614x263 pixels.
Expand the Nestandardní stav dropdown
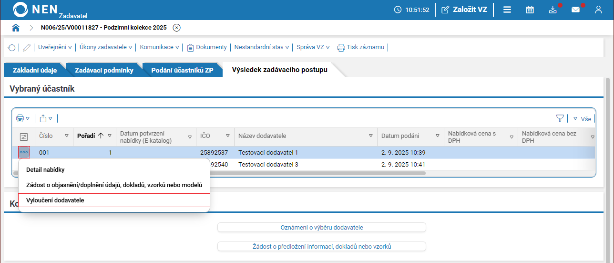pos(262,47)
